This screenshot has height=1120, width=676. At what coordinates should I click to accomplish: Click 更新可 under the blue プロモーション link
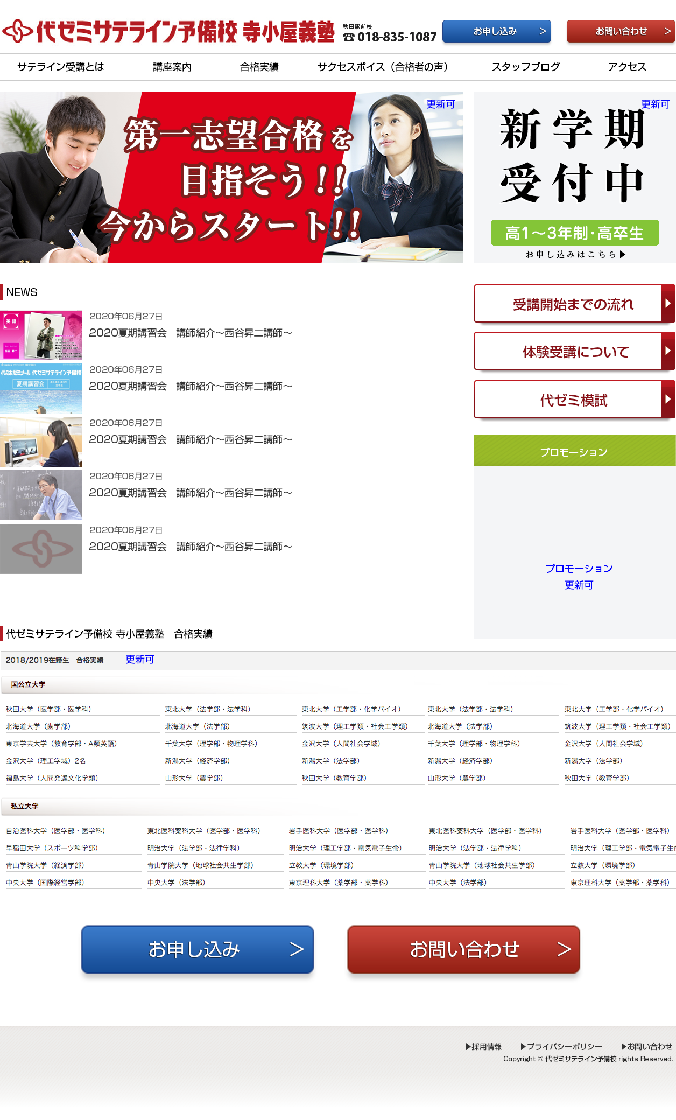tap(579, 585)
